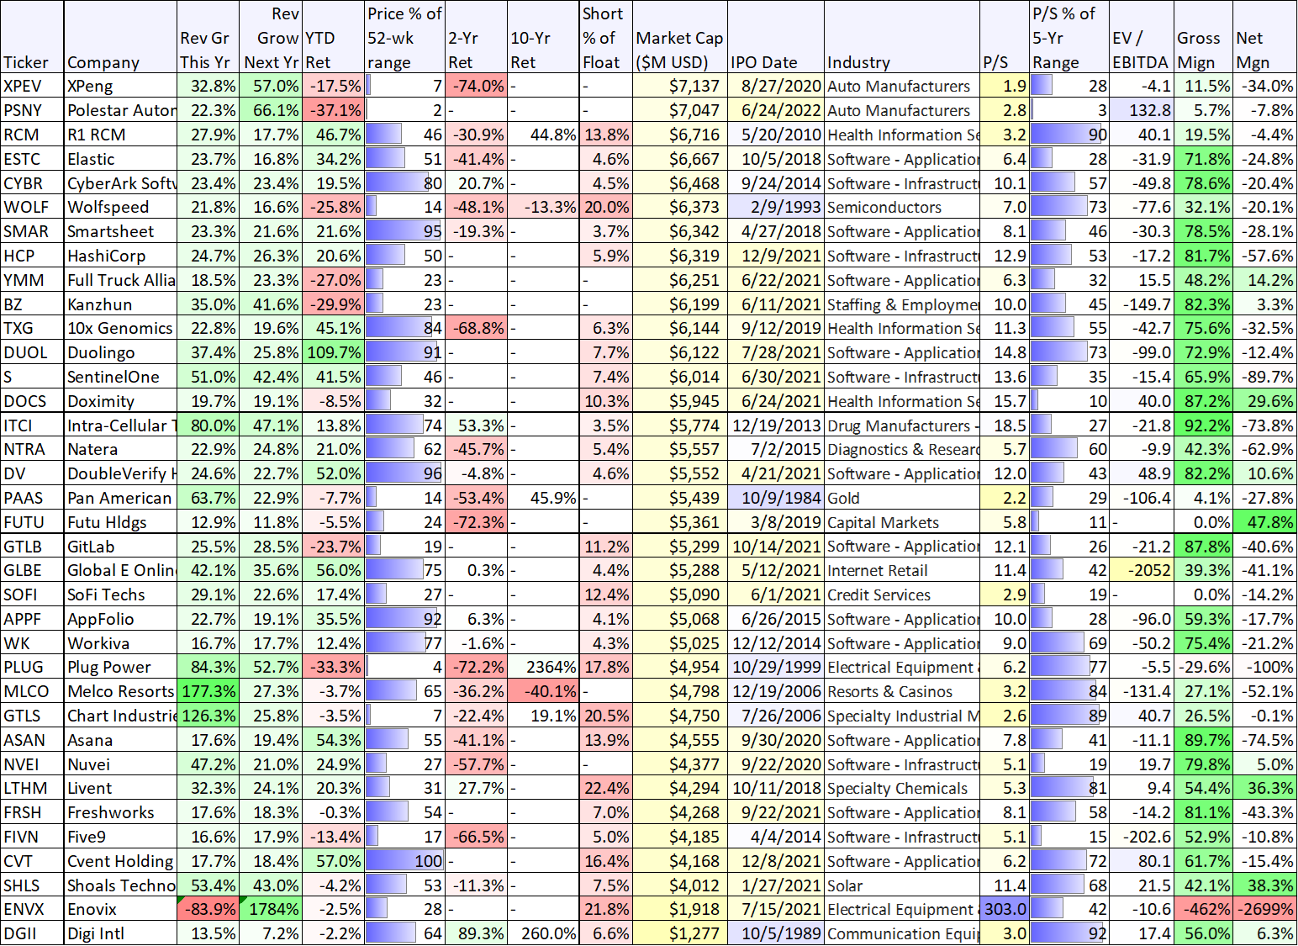Image resolution: width=1298 pixels, height=946 pixels.
Task: Select Smartsheet company cell
Action: [x=120, y=231]
